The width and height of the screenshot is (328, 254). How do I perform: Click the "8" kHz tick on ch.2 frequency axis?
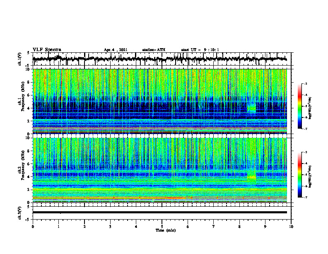tap(29, 151)
